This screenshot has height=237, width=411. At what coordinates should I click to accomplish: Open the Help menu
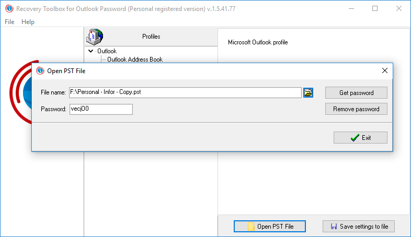coord(28,22)
